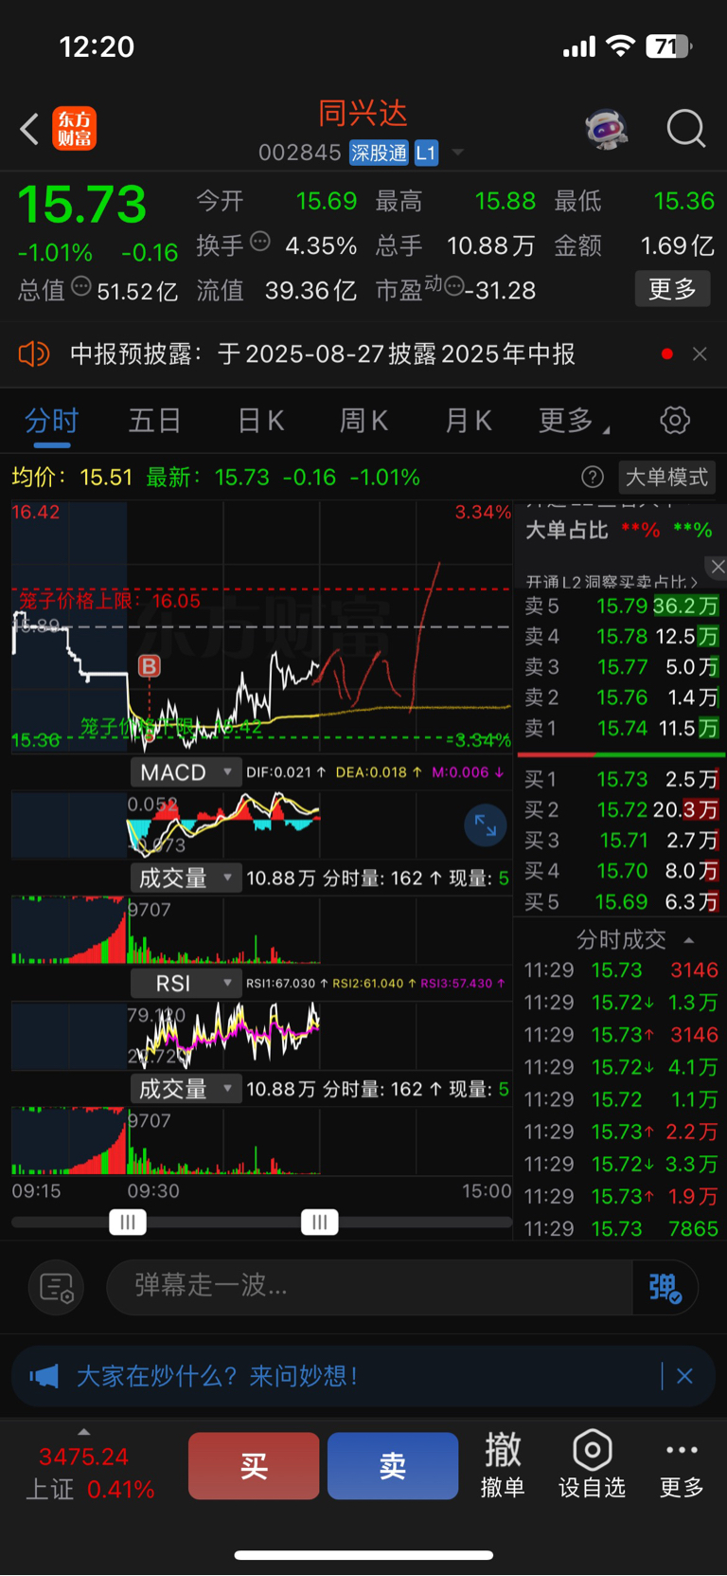Tap the expand fullscreen chart icon

[485, 825]
